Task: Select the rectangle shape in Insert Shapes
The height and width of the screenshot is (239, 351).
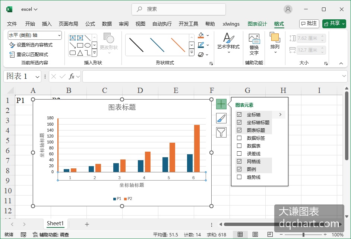Action: tap(80, 45)
